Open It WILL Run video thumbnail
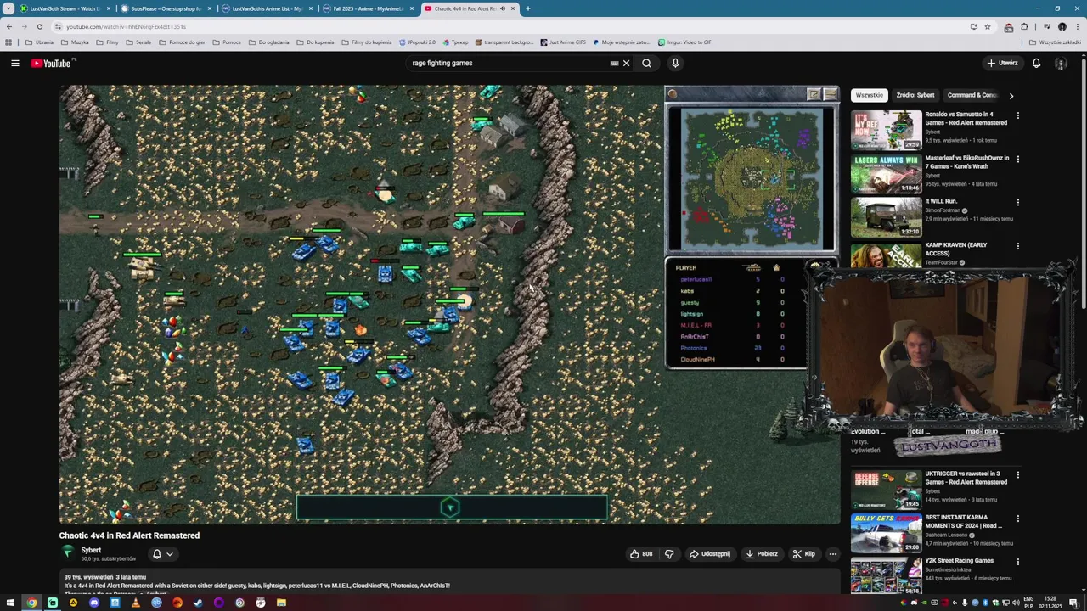This screenshot has height=611, width=1087. tap(886, 217)
